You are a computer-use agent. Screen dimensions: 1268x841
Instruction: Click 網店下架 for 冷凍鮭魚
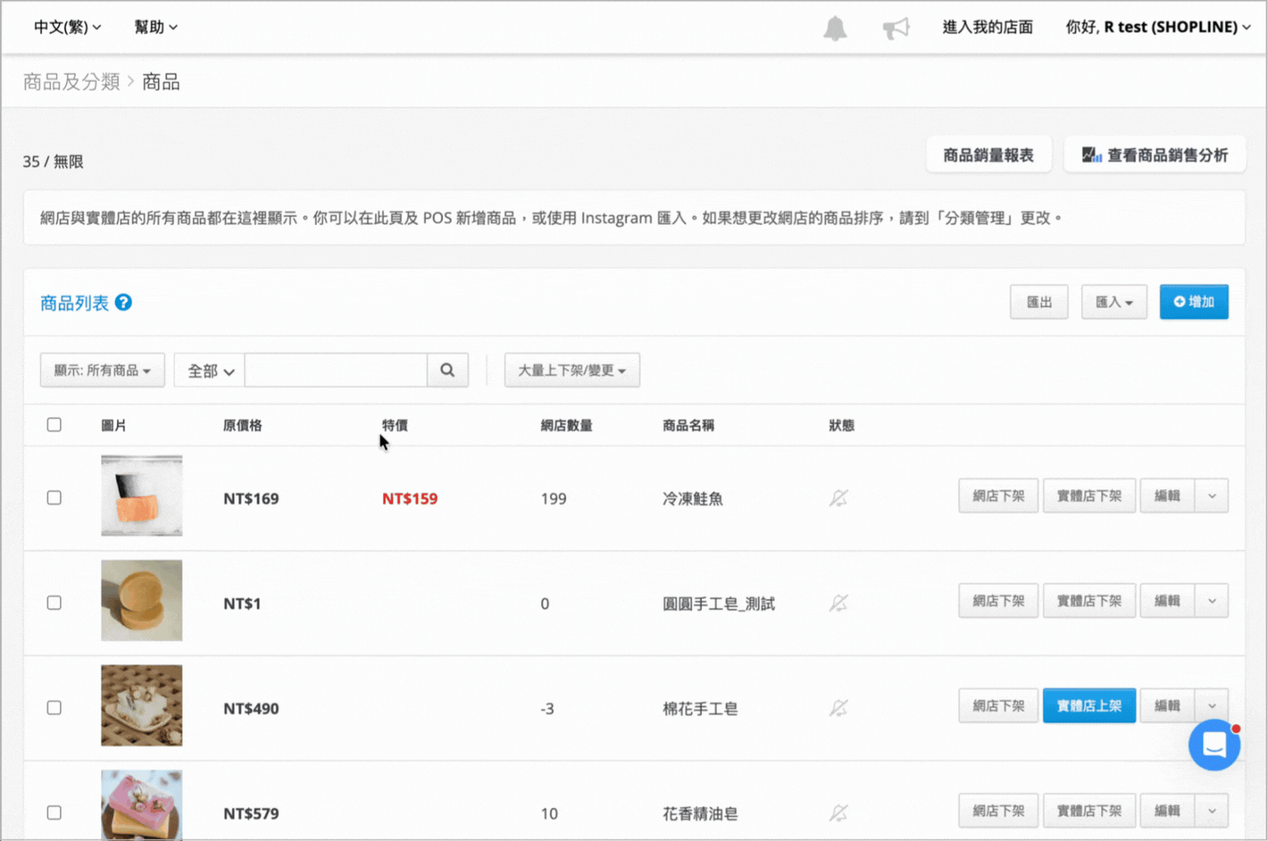pyautogui.click(x=999, y=496)
